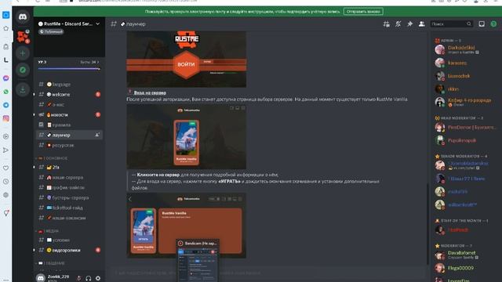Open the tickettool-гайд channel

point(69,208)
